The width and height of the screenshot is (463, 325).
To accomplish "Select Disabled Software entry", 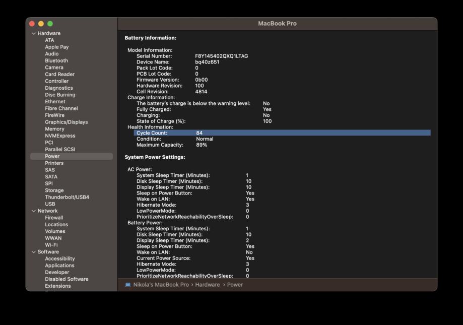I will pos(67,279).
